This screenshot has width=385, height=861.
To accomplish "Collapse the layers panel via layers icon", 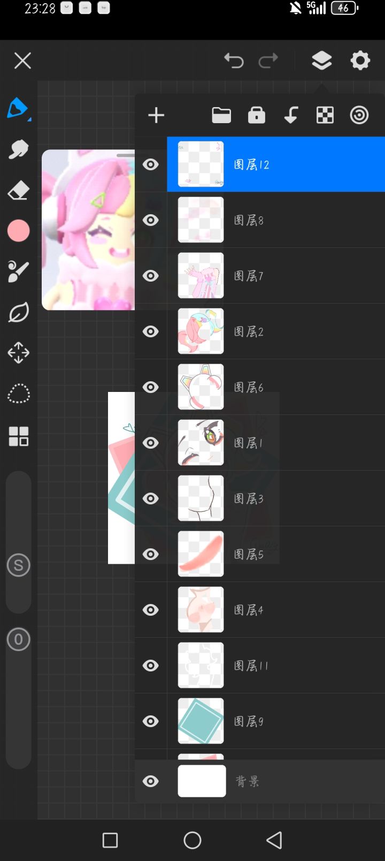I will tap(321, 61).
